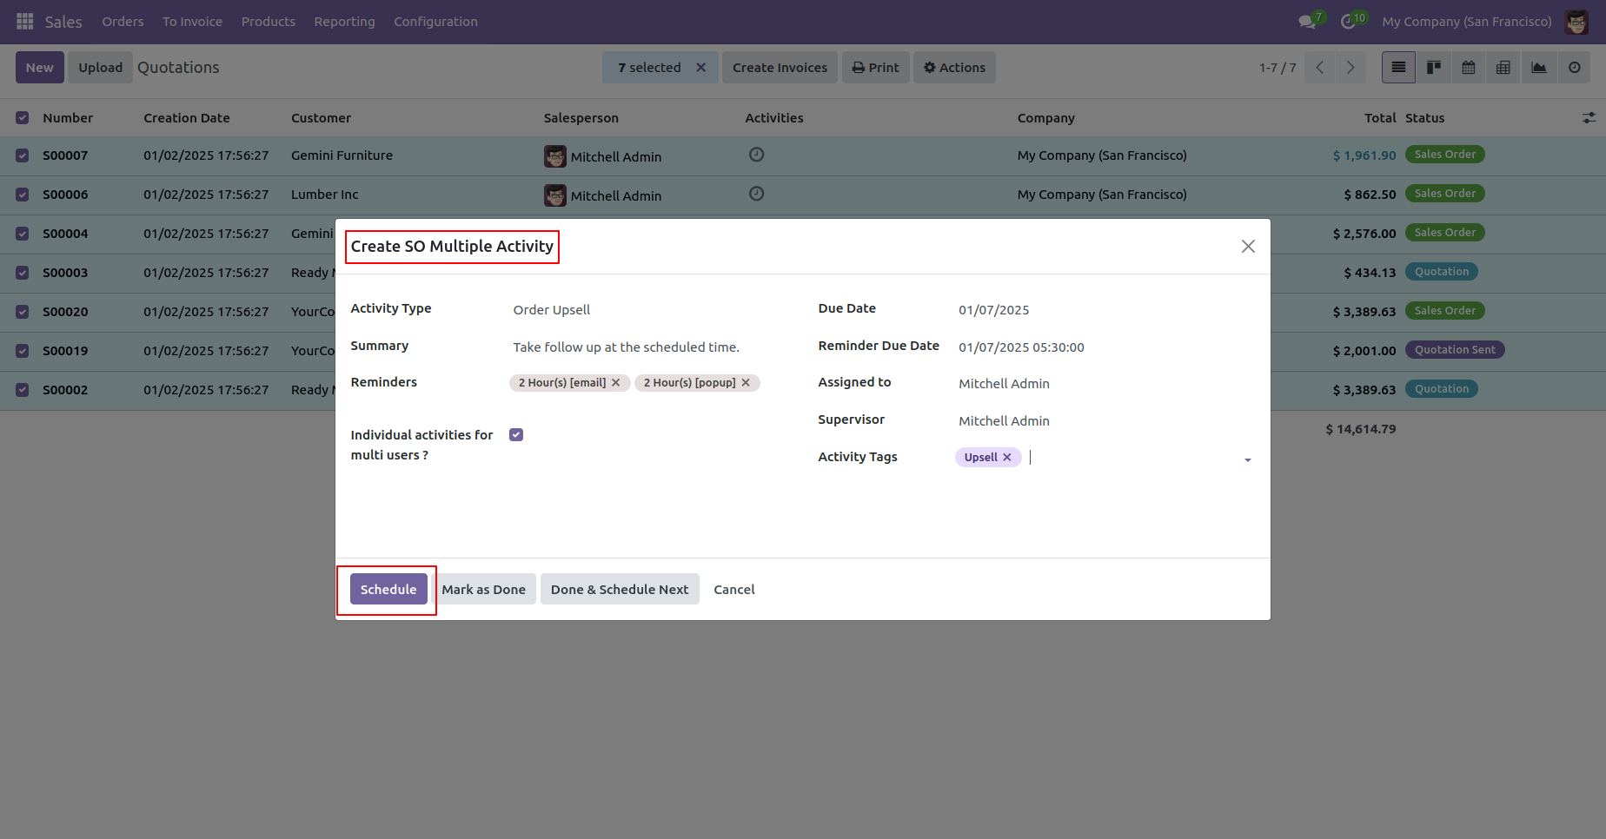1606x839 pixels.
Task: Open the Assigned to dropdown field
Action: [1105, 384]
